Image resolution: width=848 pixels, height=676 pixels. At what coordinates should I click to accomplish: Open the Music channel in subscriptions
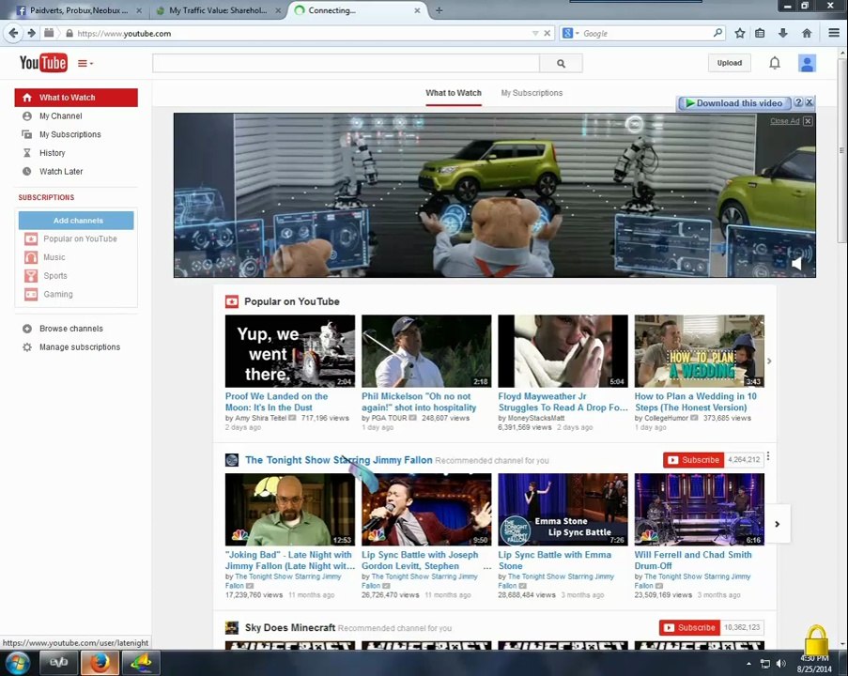coord(54,257)
